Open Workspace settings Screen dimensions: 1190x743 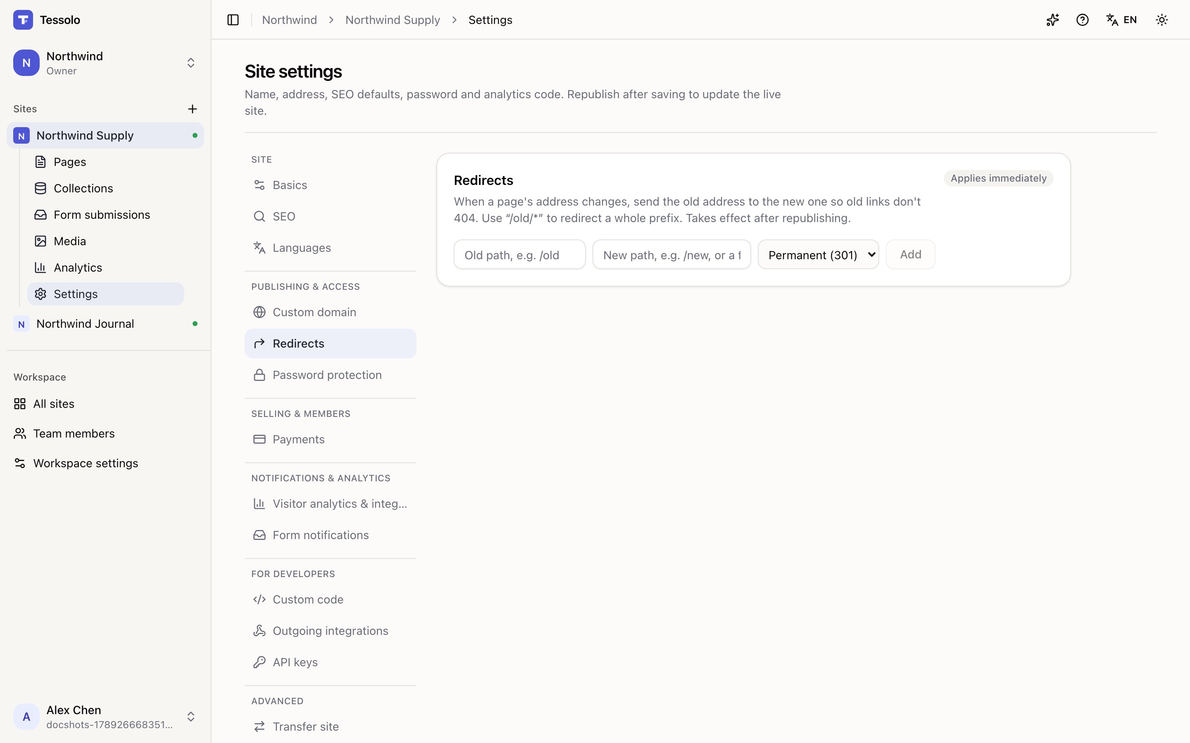(x=105, y=464)
